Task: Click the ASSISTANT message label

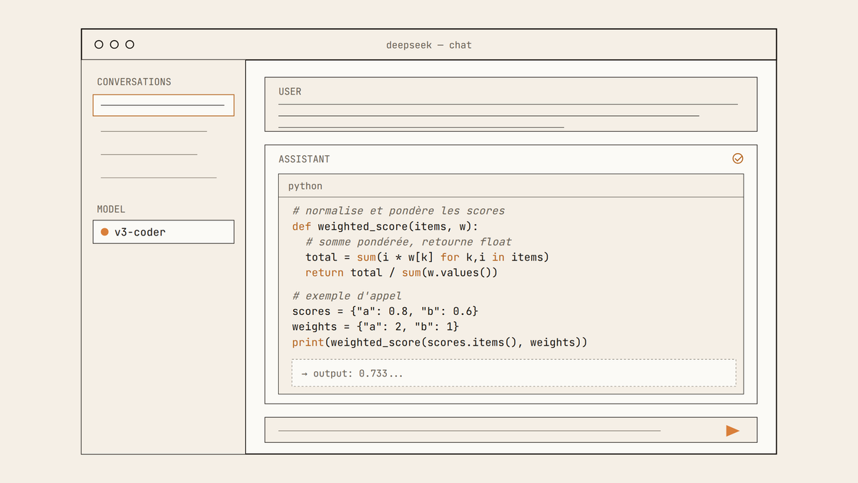Action: pos(304,159)
